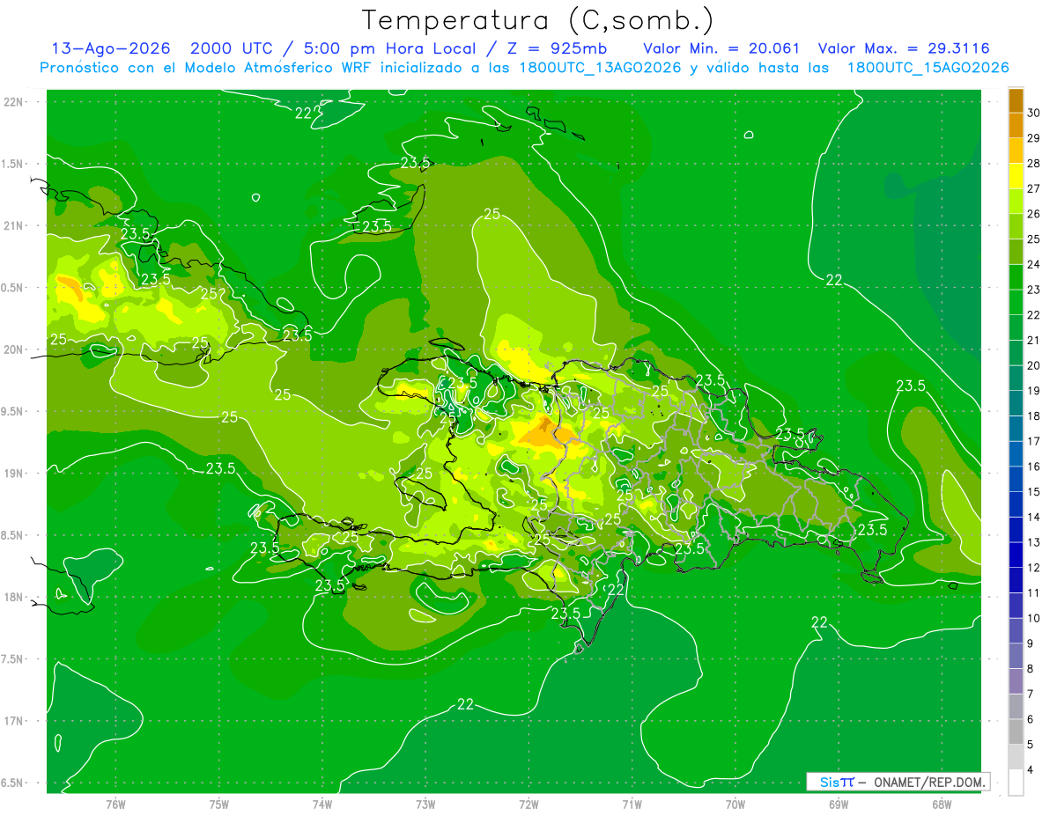Click the 'Valor Min. = 20.061' value

point(721,48)
